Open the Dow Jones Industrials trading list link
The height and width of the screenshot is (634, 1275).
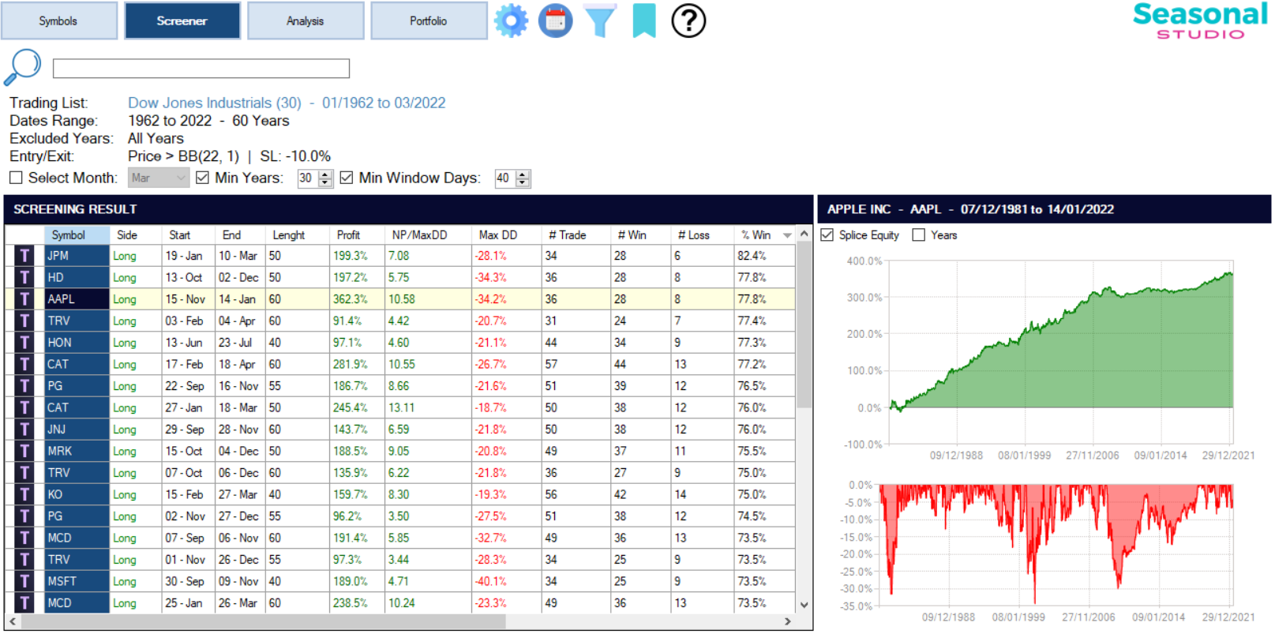click(287, 103)
